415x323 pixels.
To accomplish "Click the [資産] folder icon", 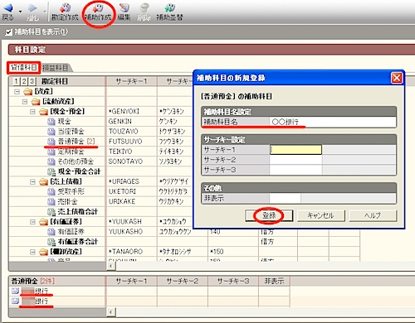I will [x=28, y=91].
